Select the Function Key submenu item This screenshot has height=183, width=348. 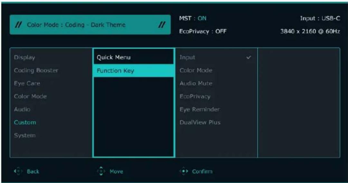pos(133,71)
